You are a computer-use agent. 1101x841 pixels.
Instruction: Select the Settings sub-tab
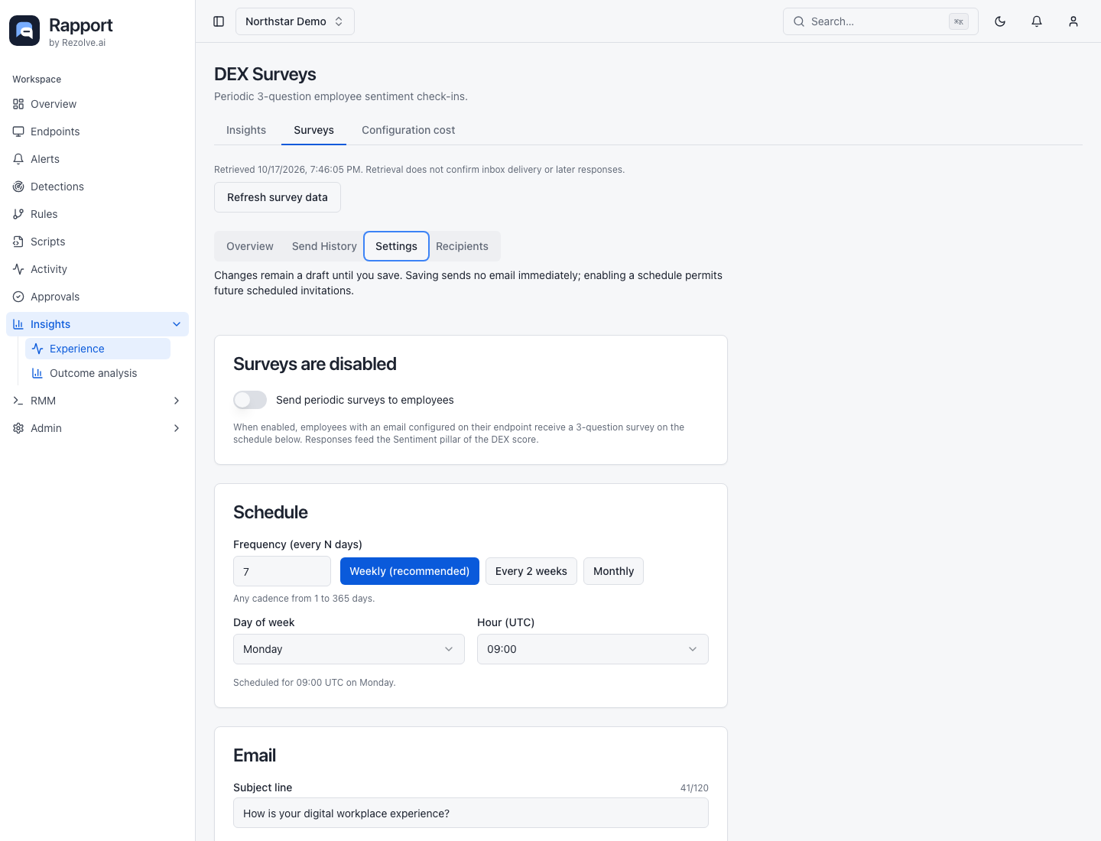tap(396, 246)
